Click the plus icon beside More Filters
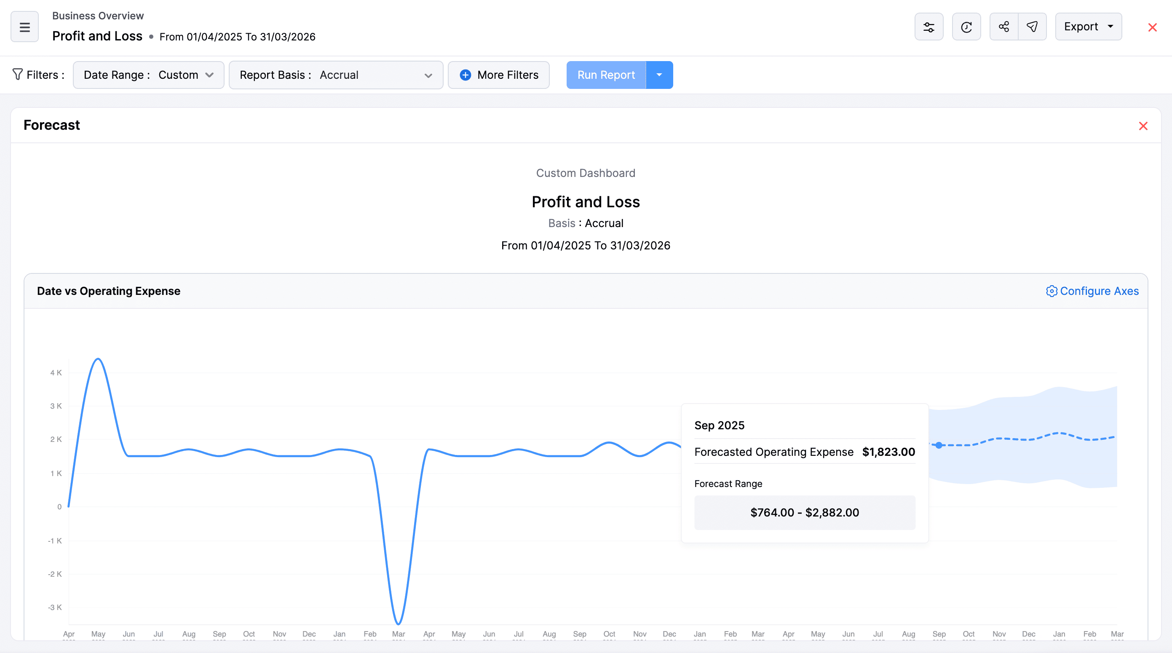The image size is (1172, 653). point(466,75)
